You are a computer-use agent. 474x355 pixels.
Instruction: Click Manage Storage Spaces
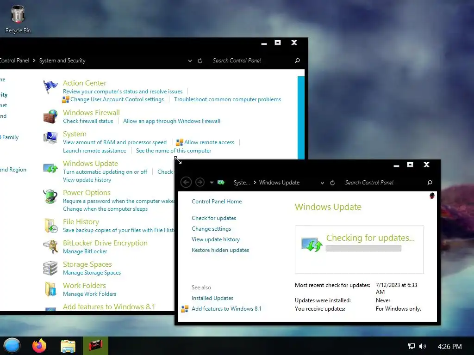(x=92, y=273)
